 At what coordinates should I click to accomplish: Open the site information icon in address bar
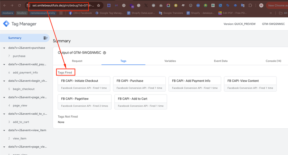tap(28, 5)
